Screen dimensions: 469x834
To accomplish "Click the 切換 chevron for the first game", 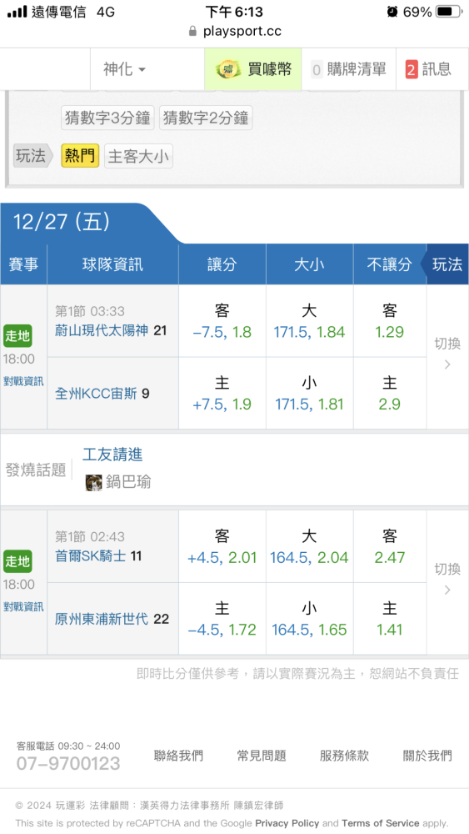I will coord(447,364).
